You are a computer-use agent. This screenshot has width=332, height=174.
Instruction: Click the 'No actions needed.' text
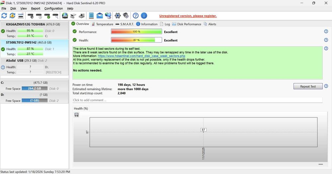point(87,70)
